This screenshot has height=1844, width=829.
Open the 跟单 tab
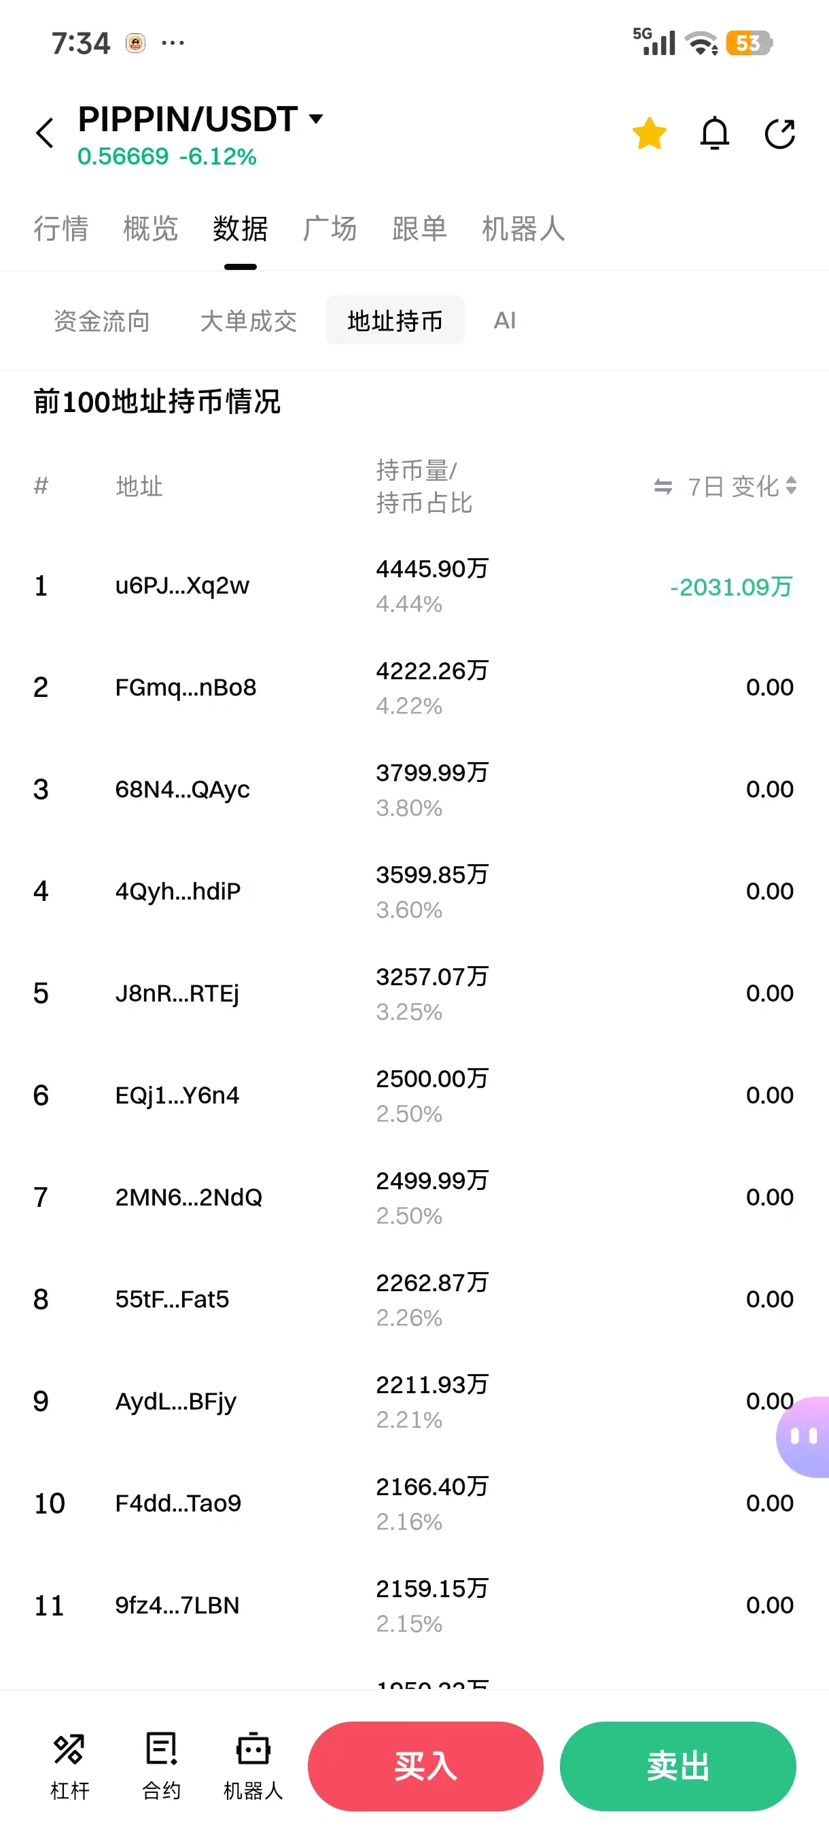coord(419,228)
